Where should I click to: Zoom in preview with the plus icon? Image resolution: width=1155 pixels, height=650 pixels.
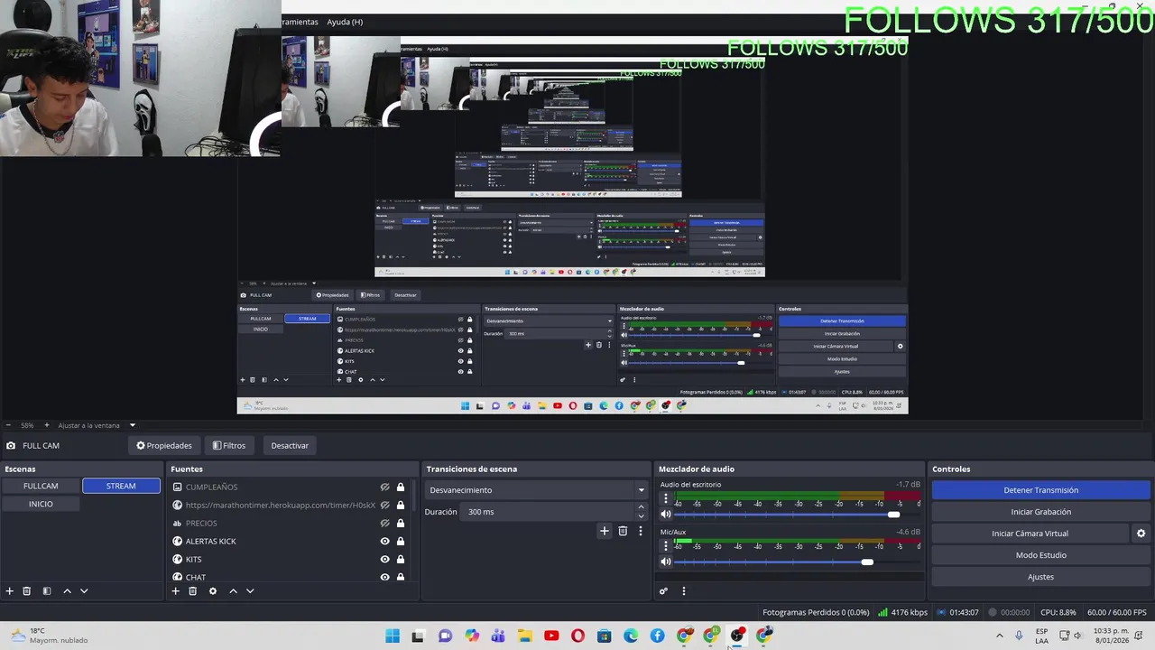(47, 425)
